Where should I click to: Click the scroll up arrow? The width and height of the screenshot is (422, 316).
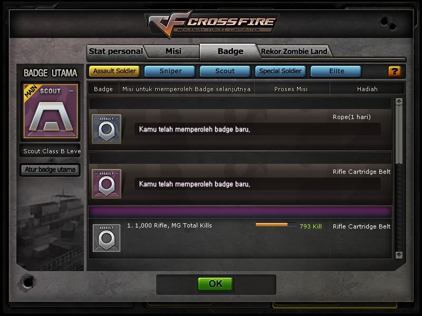pos(399,101)
